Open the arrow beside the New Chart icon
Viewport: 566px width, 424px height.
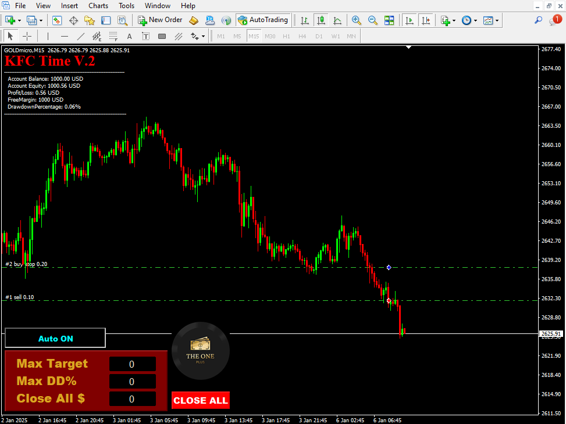20,20
